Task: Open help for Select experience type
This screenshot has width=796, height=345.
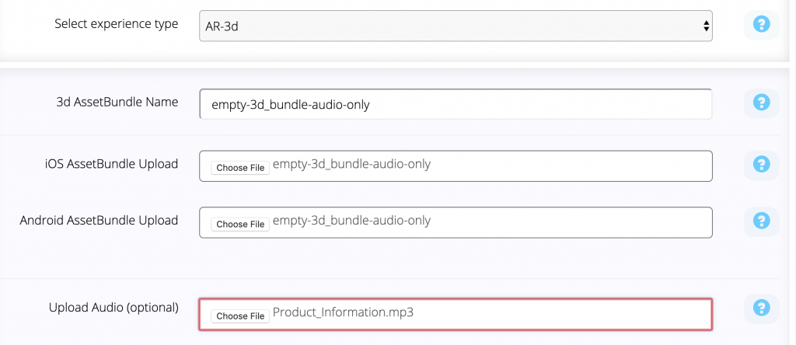Action: pos(761,24)
